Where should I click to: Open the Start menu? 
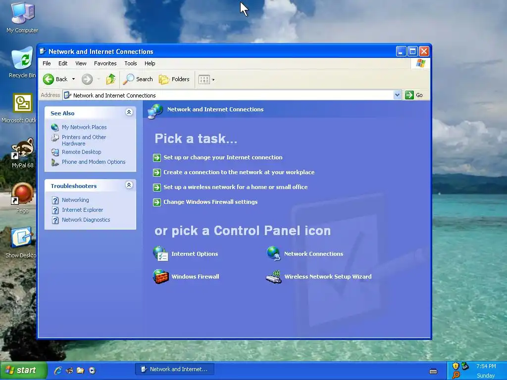pyautogui.click(x=23, y=370)
